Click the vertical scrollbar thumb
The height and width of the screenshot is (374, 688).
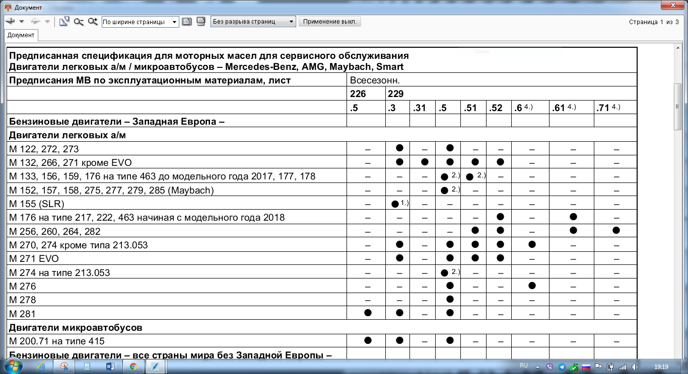point(677,107)
